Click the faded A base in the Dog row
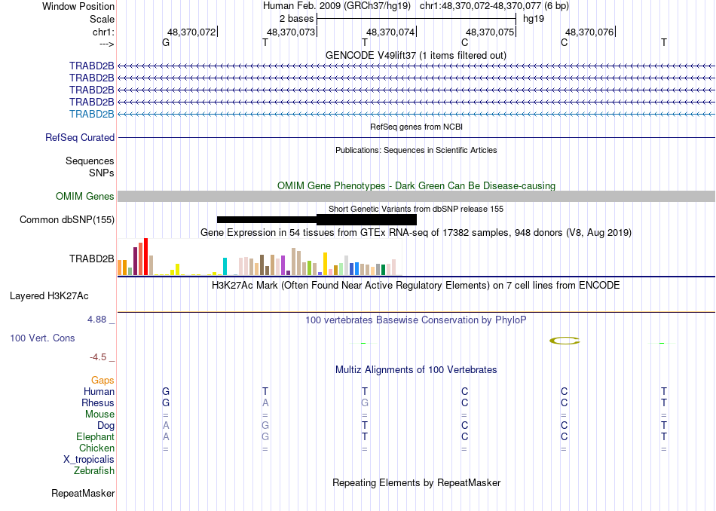The height and width of the screenshot is (511, 716). tap(166, 426)
